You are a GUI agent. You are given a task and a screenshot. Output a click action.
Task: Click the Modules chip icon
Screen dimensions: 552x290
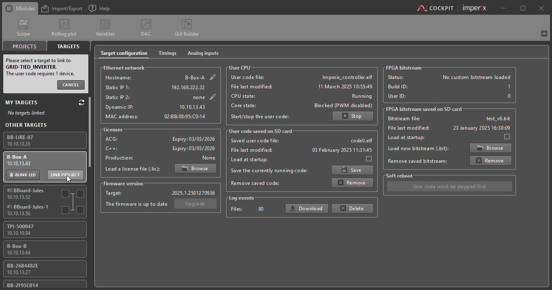click(x=9, y=8)
